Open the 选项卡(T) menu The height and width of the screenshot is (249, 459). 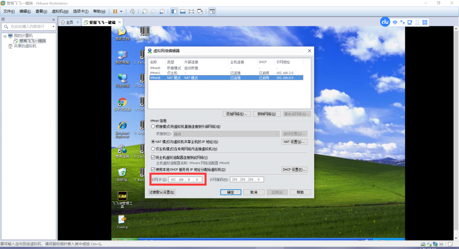(x=81, y=11)
